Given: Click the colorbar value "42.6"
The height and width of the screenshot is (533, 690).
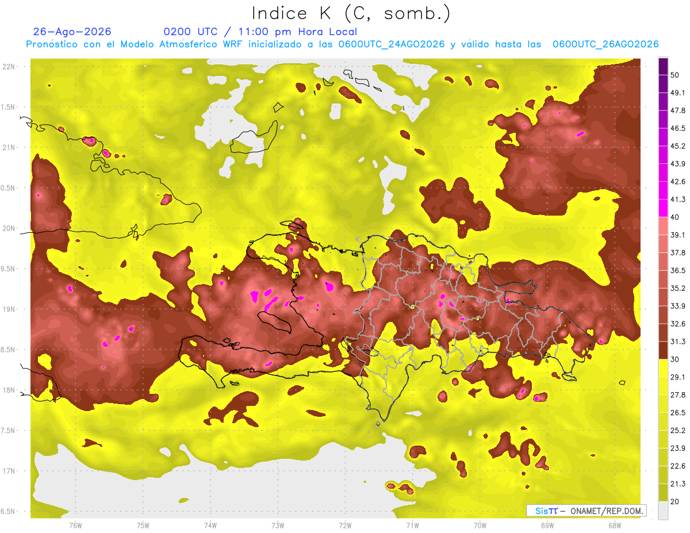Looking at the screenshot, I should click(x=678, y=182).
